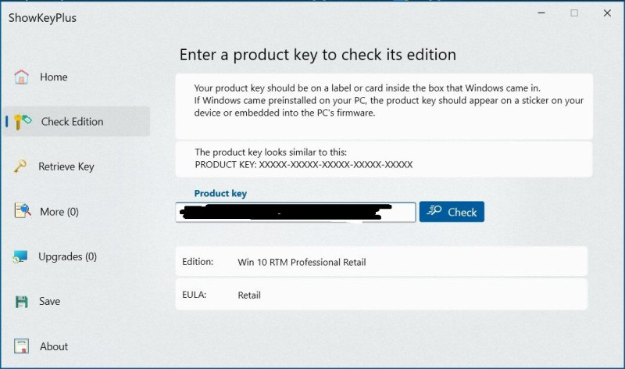Choose Save in the sidebar
The image size is (625, 369).
pyautogui.click(x=49, y=301)
